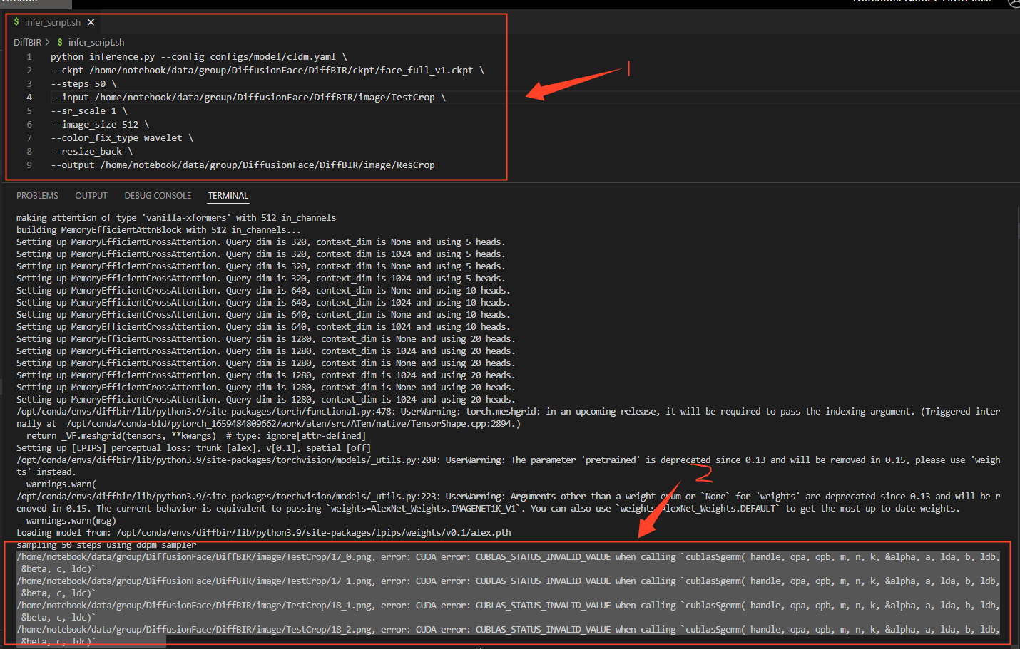Switch to the OUTPUT panel tab
Image resolution: width=1020 pixels, height=649 pixels.
point(91,195)
